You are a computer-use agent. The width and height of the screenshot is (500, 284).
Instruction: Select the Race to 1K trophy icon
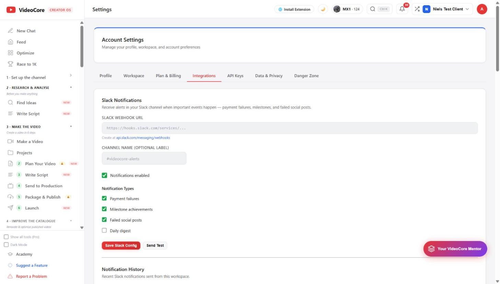(x=10, y=64)
